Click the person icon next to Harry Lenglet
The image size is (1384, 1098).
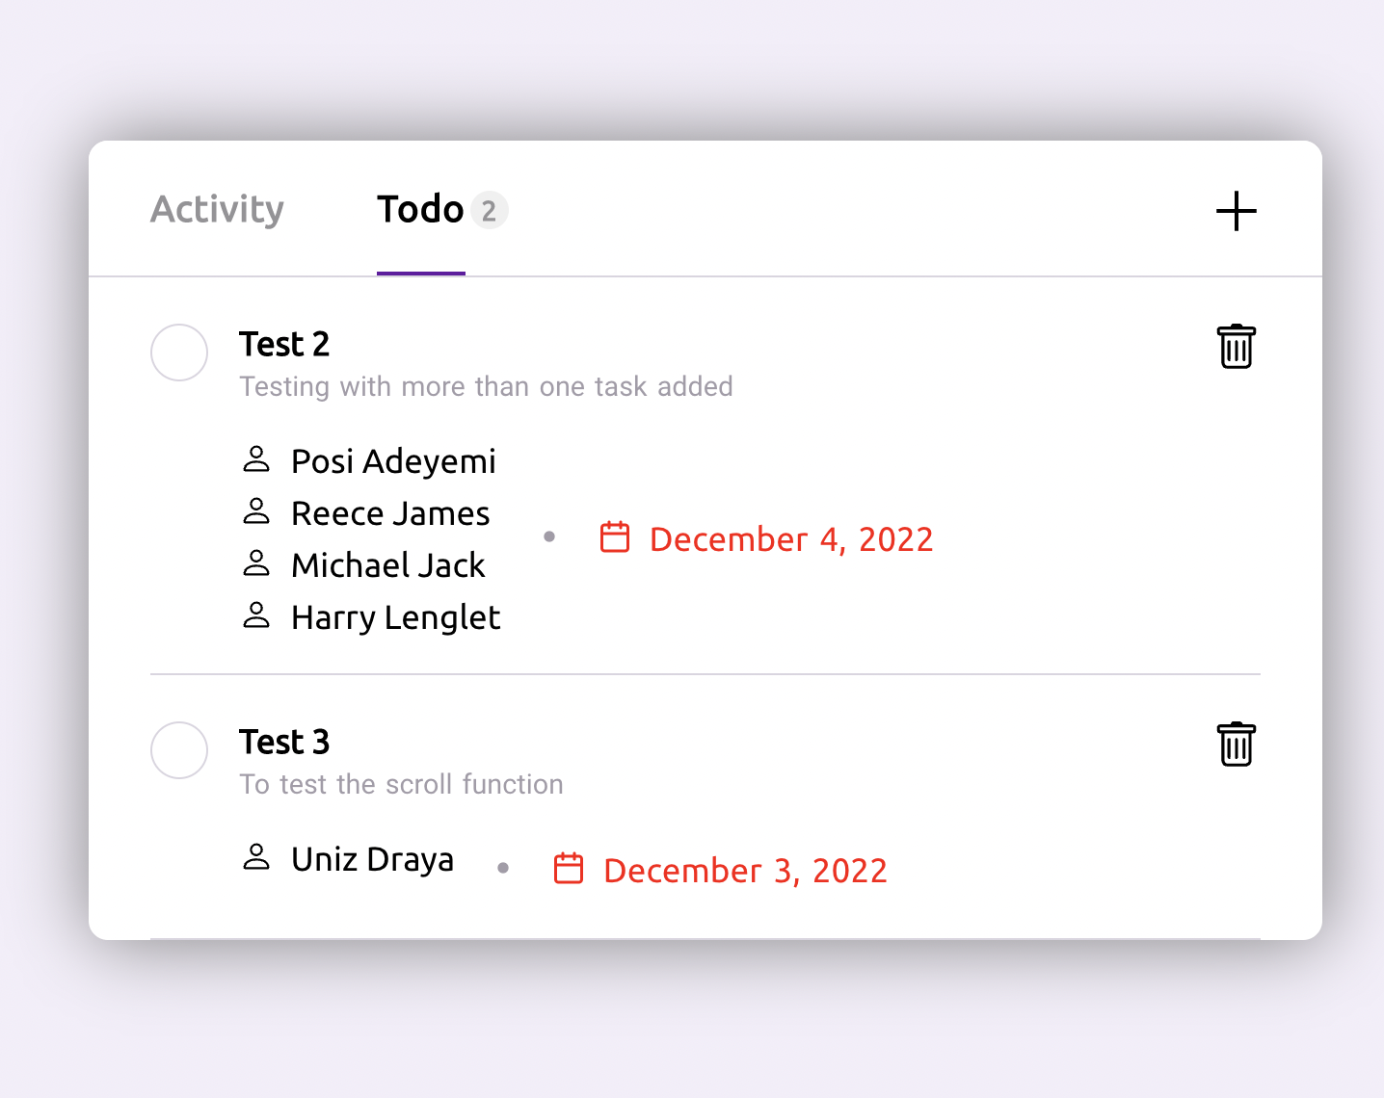(x=256, y=614)
